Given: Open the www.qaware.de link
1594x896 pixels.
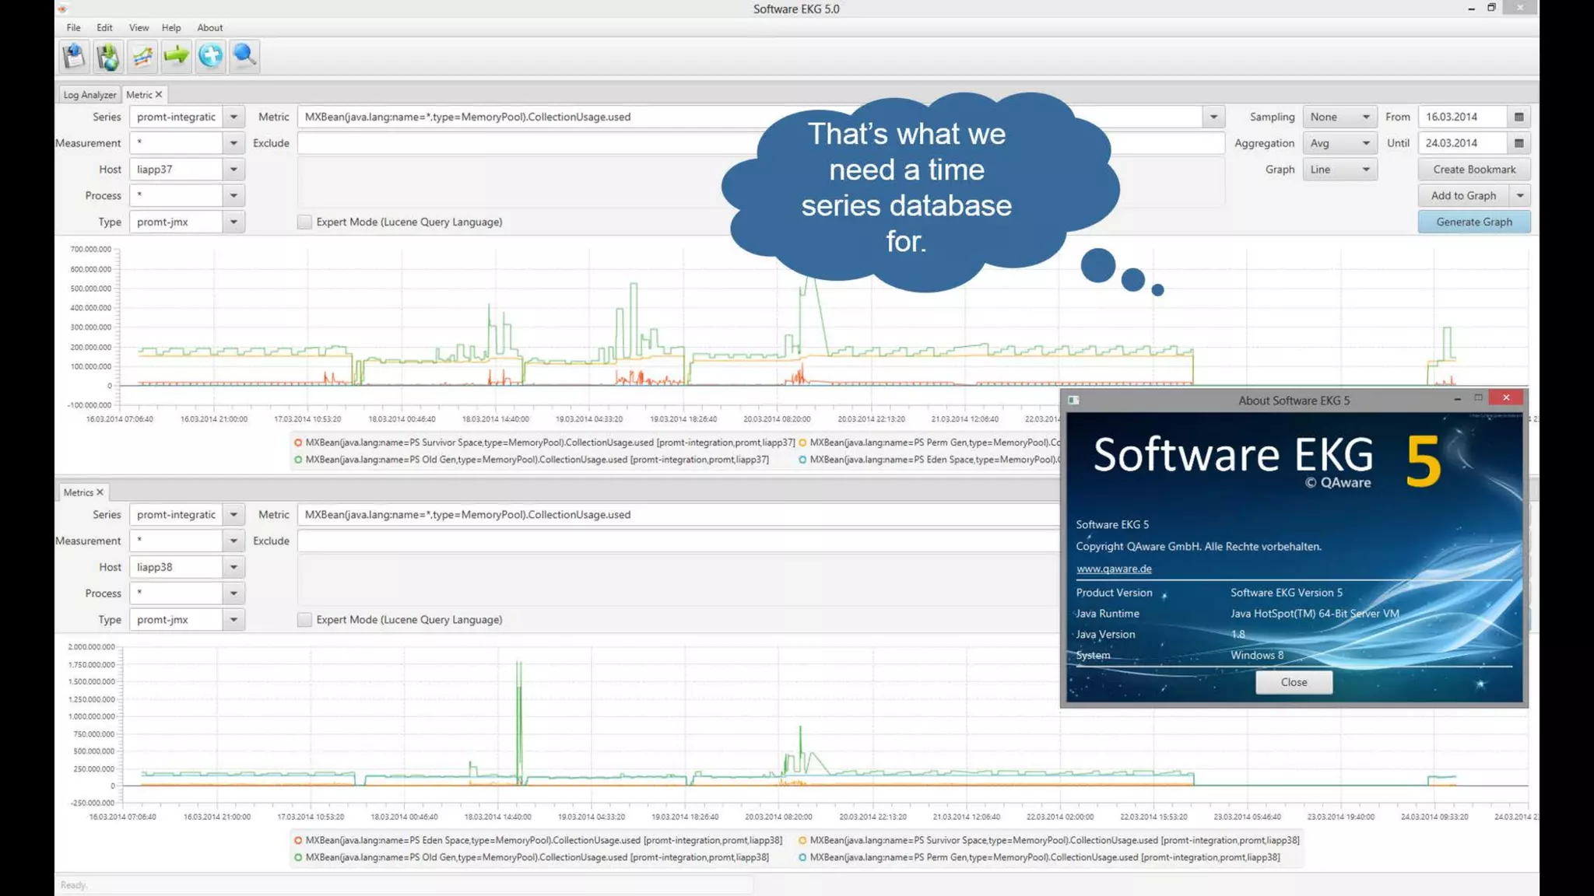Looking at the screenshot, I should pos(1113,569).
